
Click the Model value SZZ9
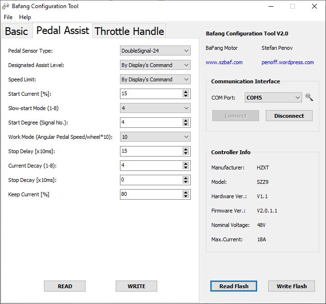262,182
